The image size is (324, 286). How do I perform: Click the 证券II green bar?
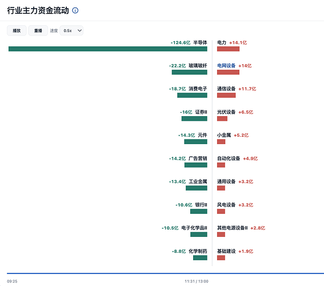tap(194, 118)
